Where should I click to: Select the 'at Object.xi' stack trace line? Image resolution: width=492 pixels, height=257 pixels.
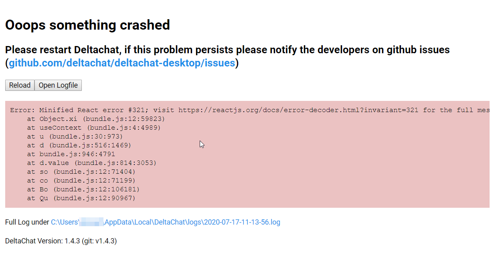coord(96,119)
